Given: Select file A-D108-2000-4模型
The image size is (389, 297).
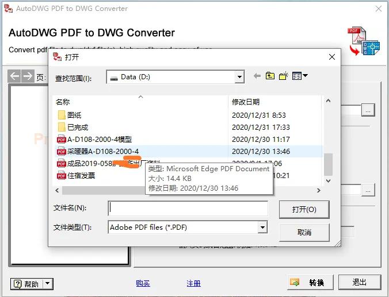Looking at the screenshot, I should (x=100, y=140).
